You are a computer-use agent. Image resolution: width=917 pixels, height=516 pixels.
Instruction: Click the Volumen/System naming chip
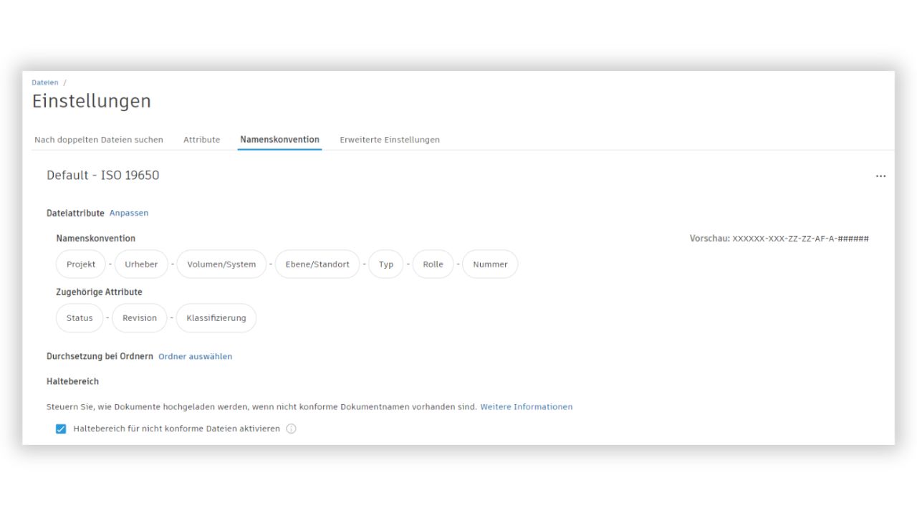point(221,264)
